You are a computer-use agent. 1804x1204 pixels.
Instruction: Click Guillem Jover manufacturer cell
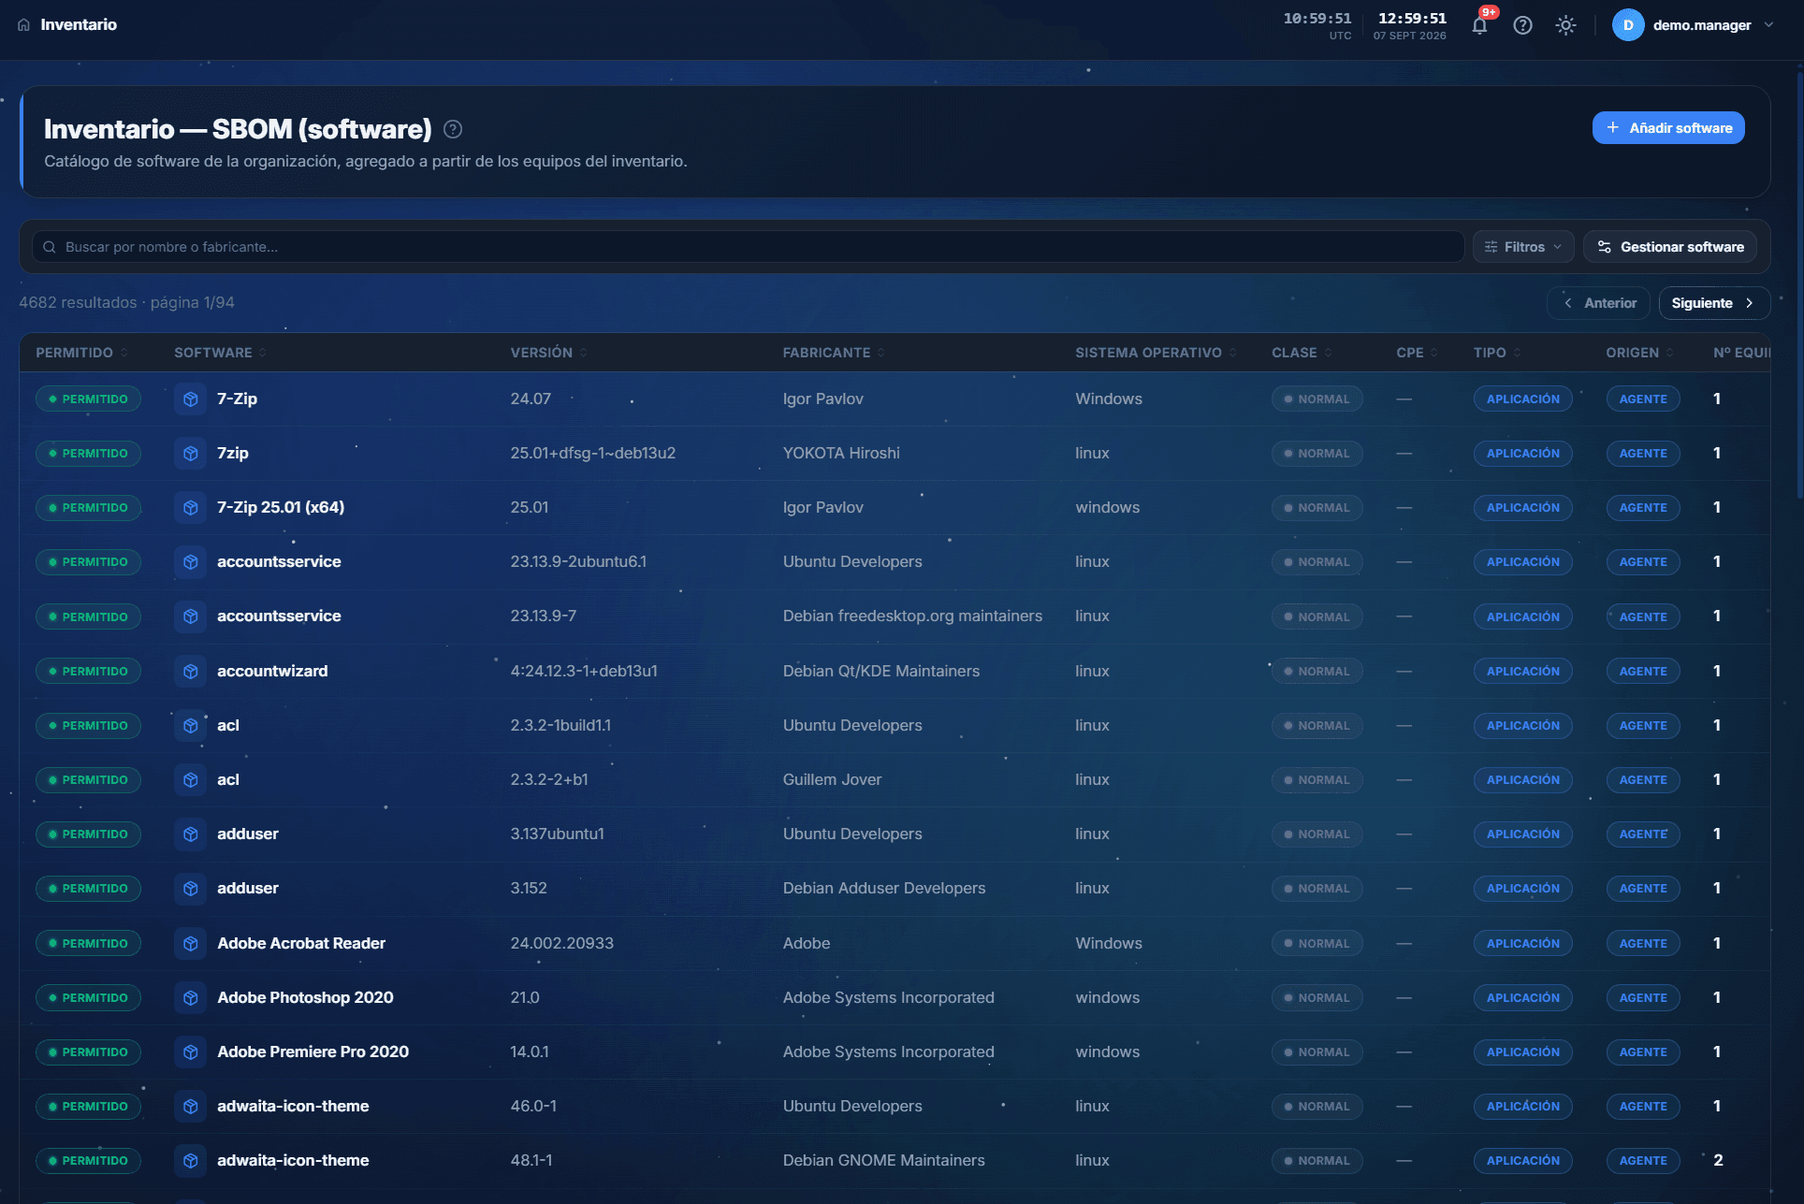click(x=832, y=779)
